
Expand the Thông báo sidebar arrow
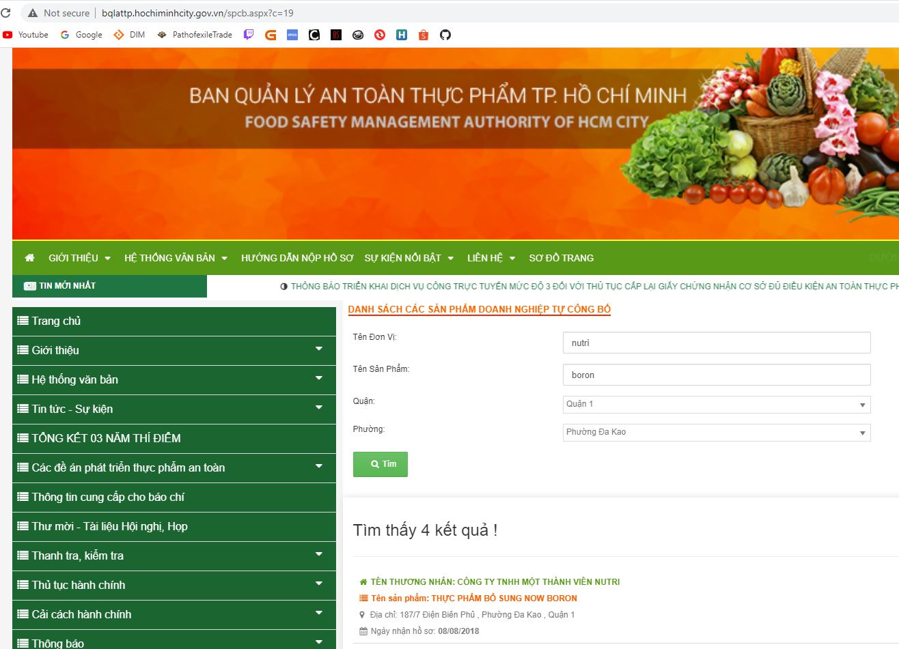coord(318,642)
